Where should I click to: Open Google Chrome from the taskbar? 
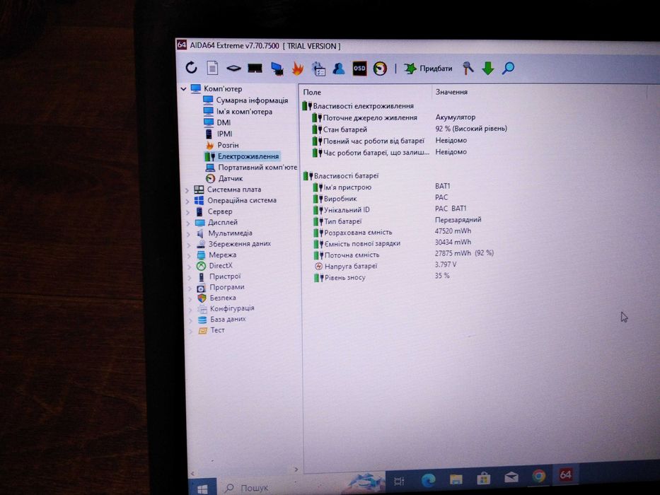point(538,476)
